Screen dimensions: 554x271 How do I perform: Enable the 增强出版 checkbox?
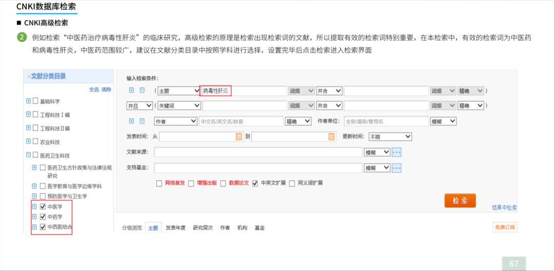point(191,183)
